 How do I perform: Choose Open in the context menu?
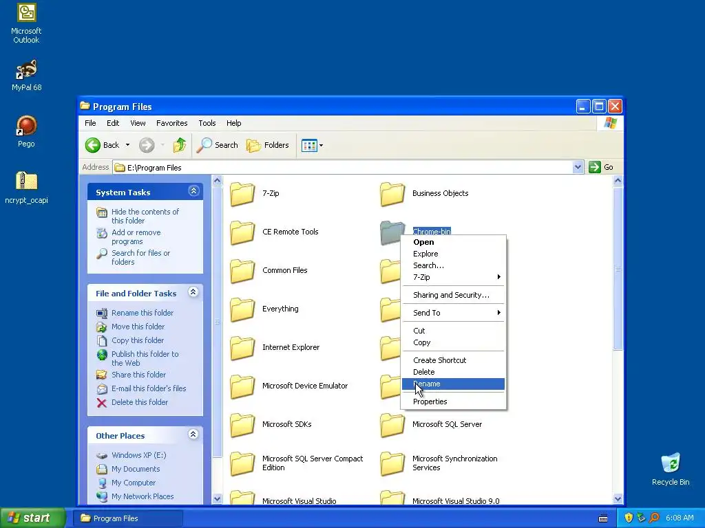click(453, 242)
